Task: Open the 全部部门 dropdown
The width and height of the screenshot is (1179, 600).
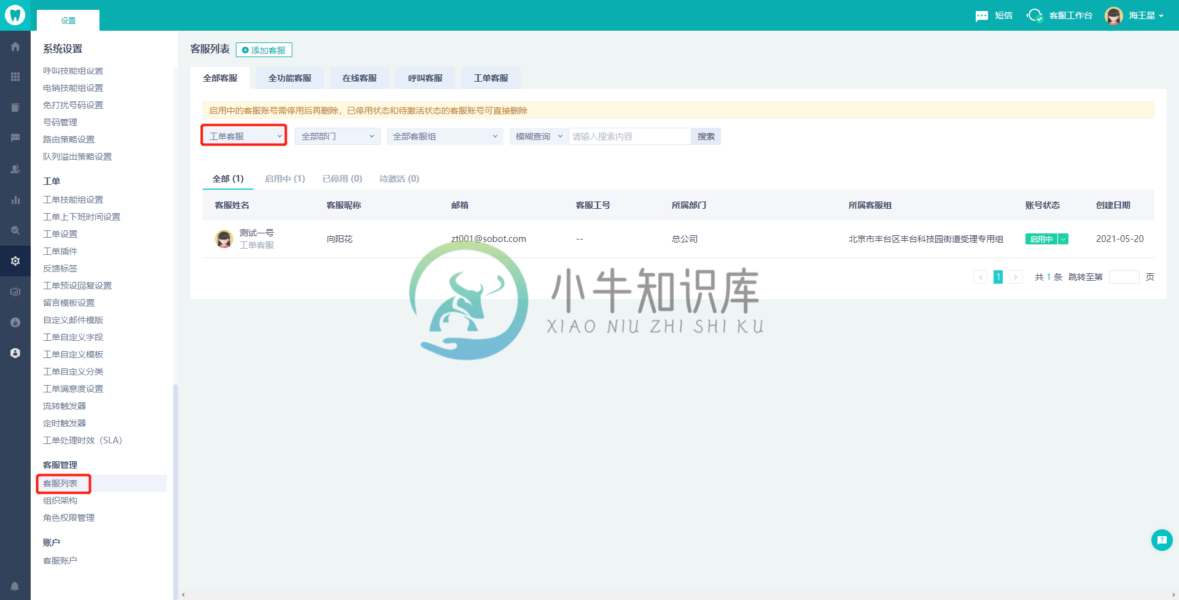Action: point(338,136)
